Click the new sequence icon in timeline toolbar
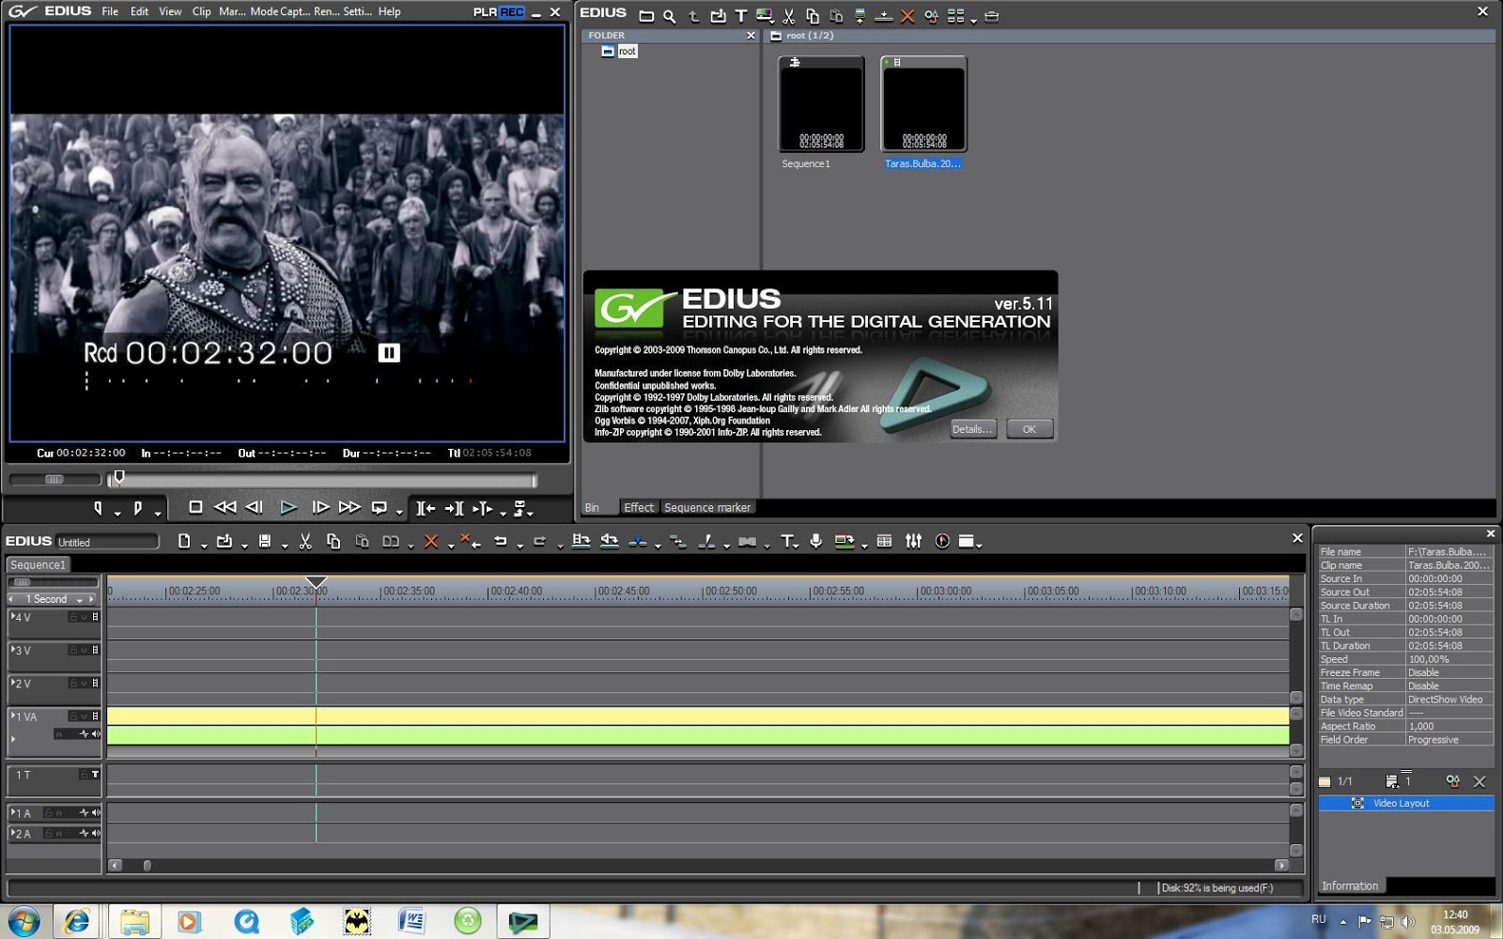 184,541
